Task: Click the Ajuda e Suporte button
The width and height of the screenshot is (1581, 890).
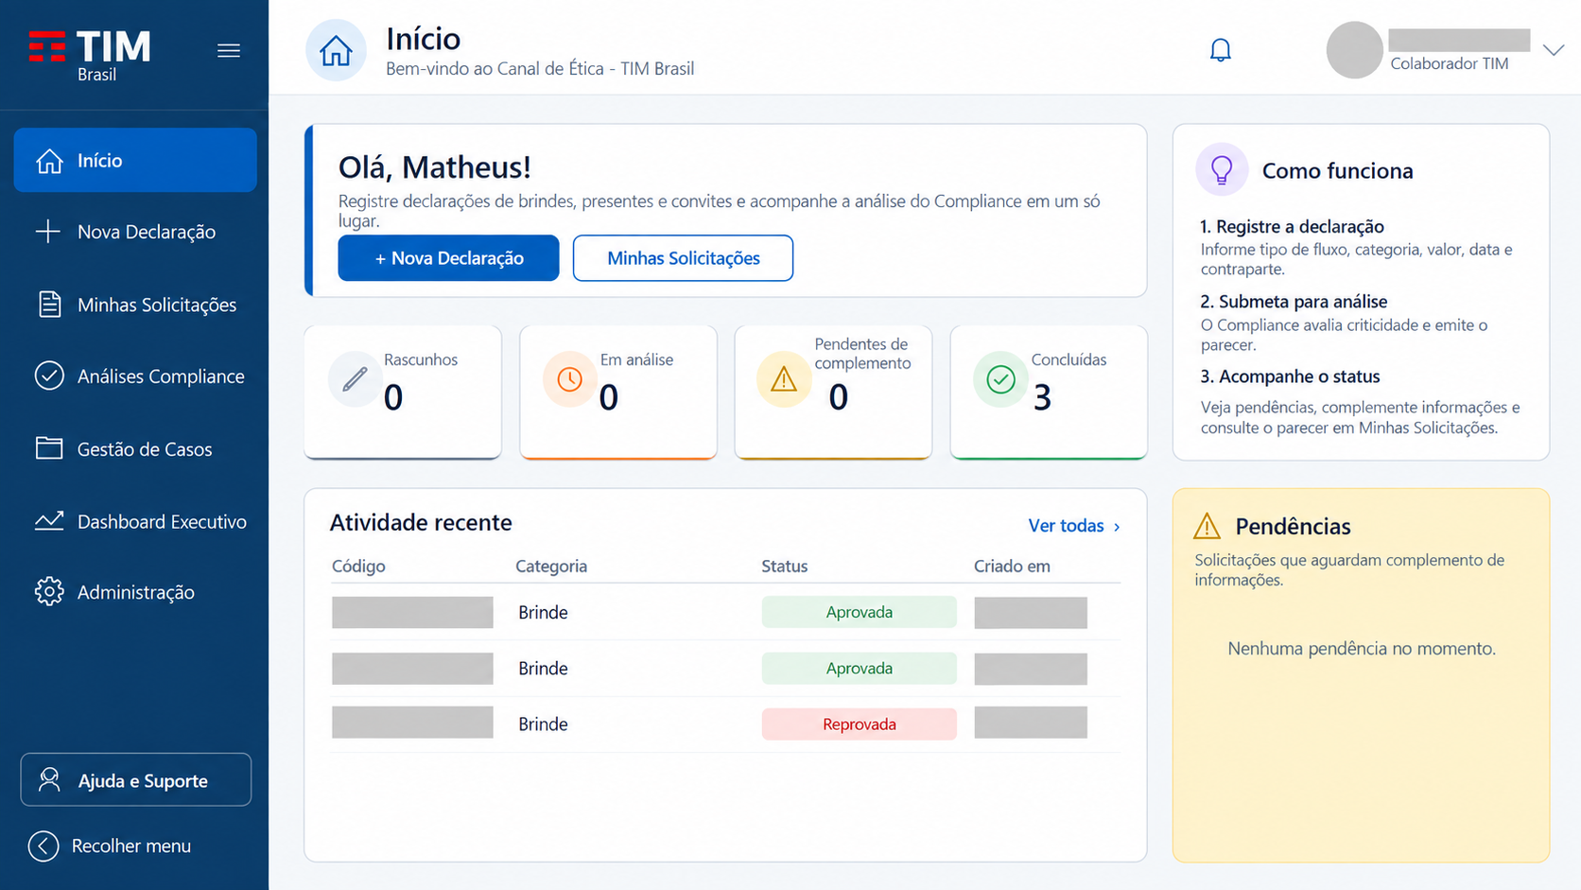Action: 136,780
